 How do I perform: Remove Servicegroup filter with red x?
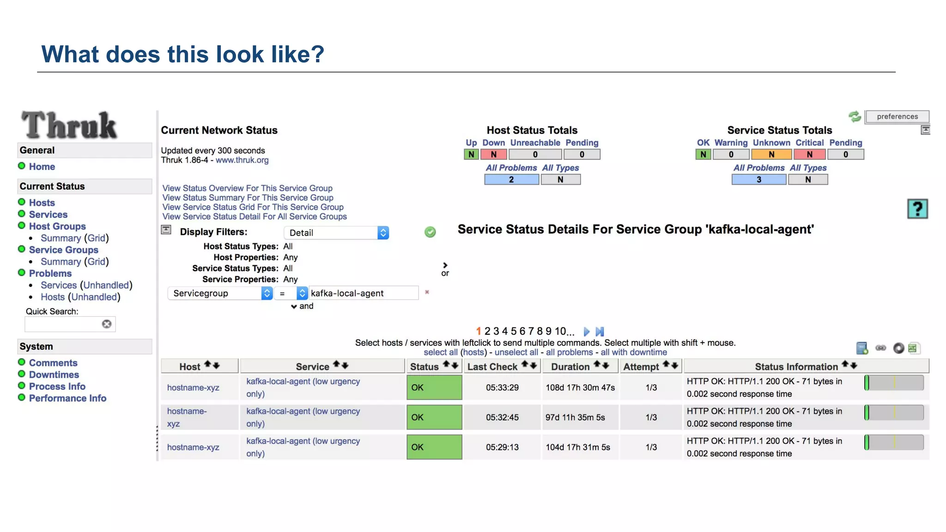[427, 292]
